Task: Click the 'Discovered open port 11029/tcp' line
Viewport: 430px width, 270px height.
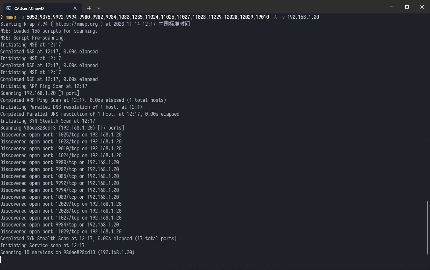Action: click(61, 231)
